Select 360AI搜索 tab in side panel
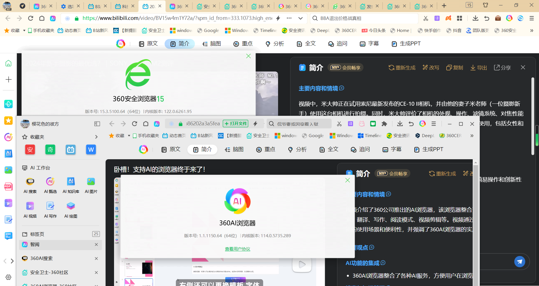 60,259
